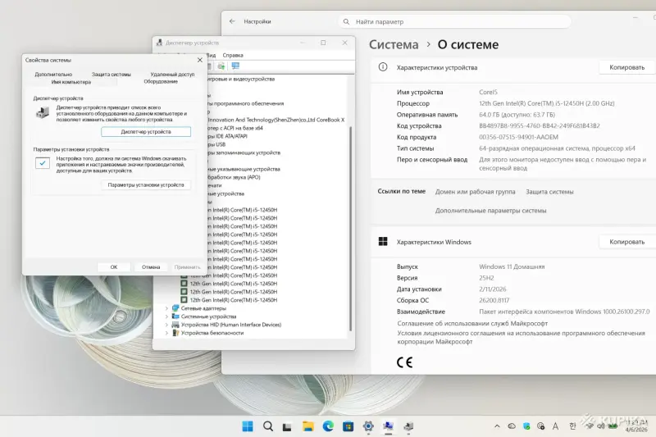
Task: Click the Device Manager title bar icon
Action: pos(159,43)
